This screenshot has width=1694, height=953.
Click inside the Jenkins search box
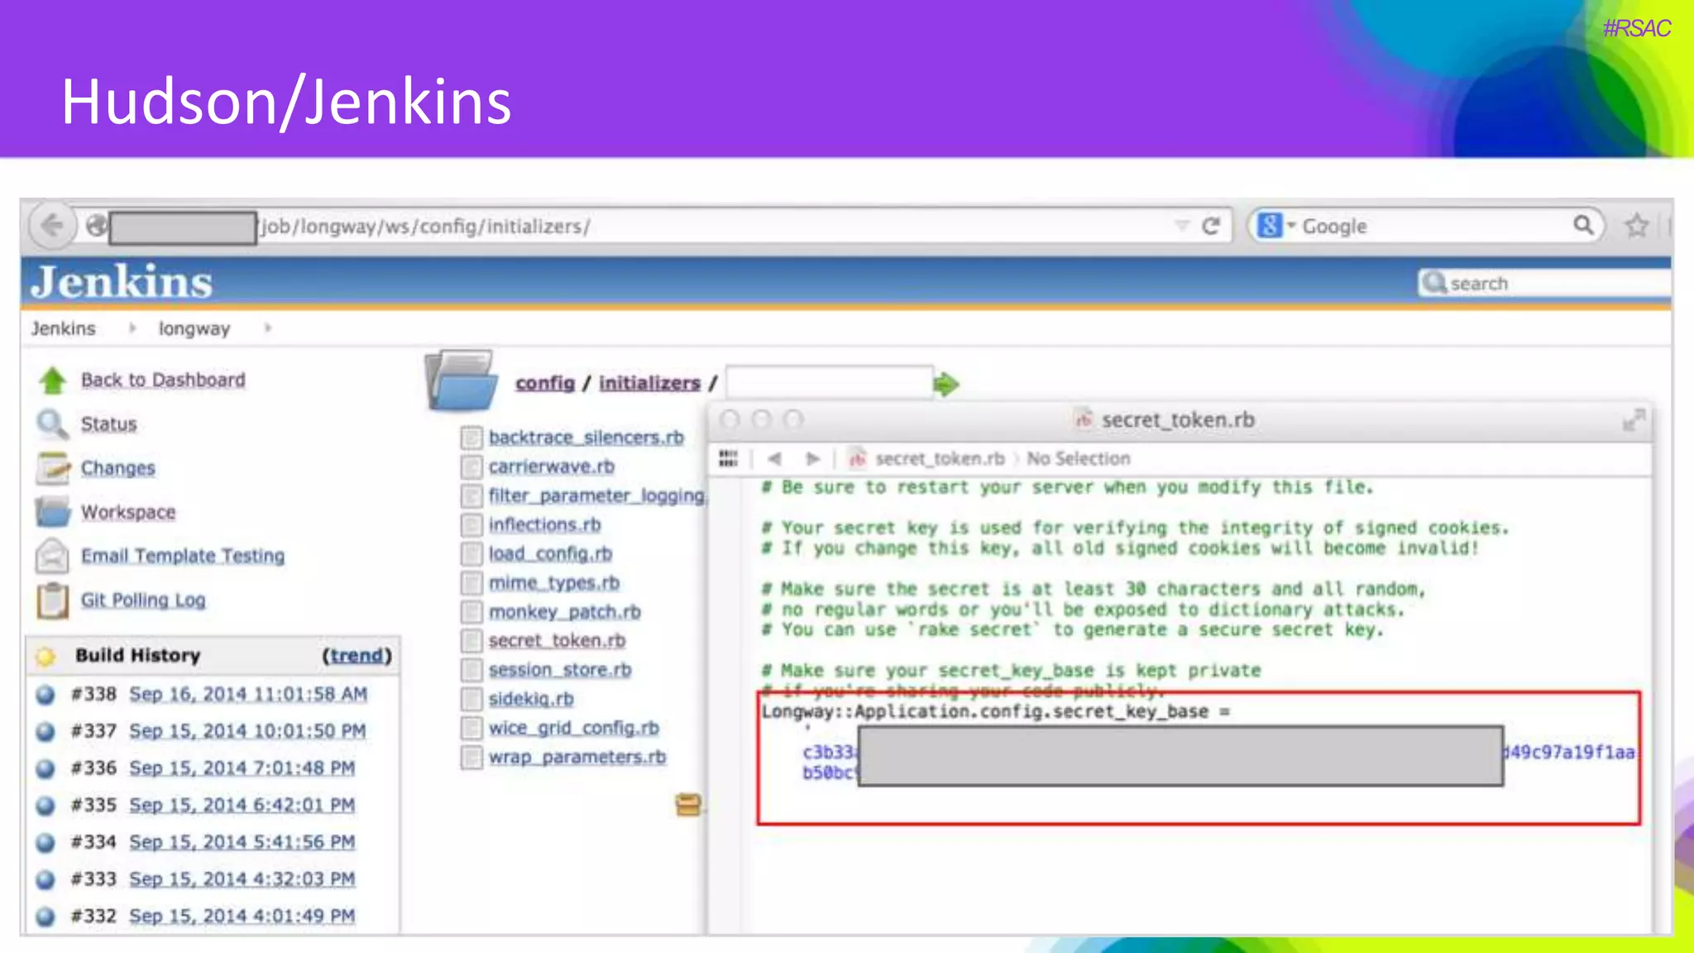point(1545,283)
